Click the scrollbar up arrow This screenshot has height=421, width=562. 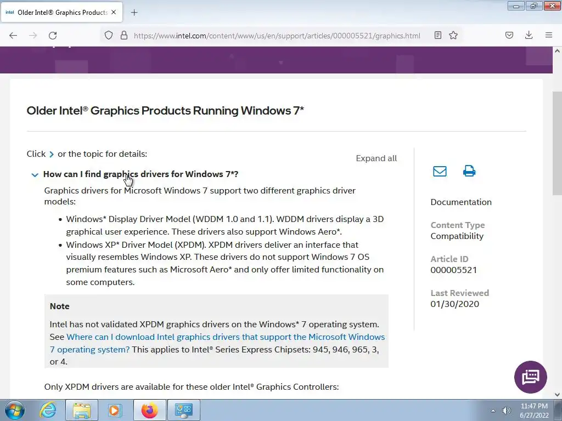[x=557, y=51]
